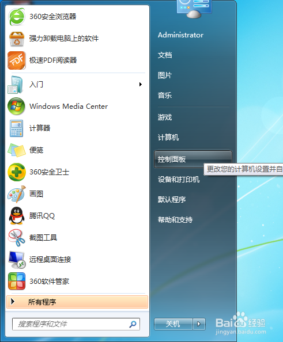Click the Windows Media Center text label
The image size is (283, 342).
tap(69, 106)
